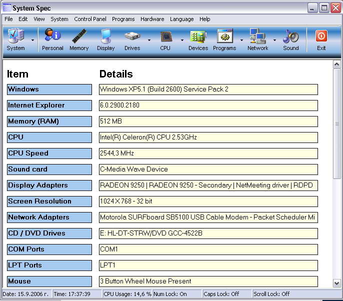
Task: Click the scrollbar down arrow
Action: (x=336, y=283)
